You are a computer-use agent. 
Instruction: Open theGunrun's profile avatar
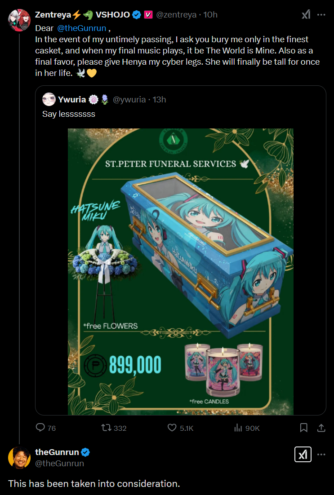click(19, 458)
